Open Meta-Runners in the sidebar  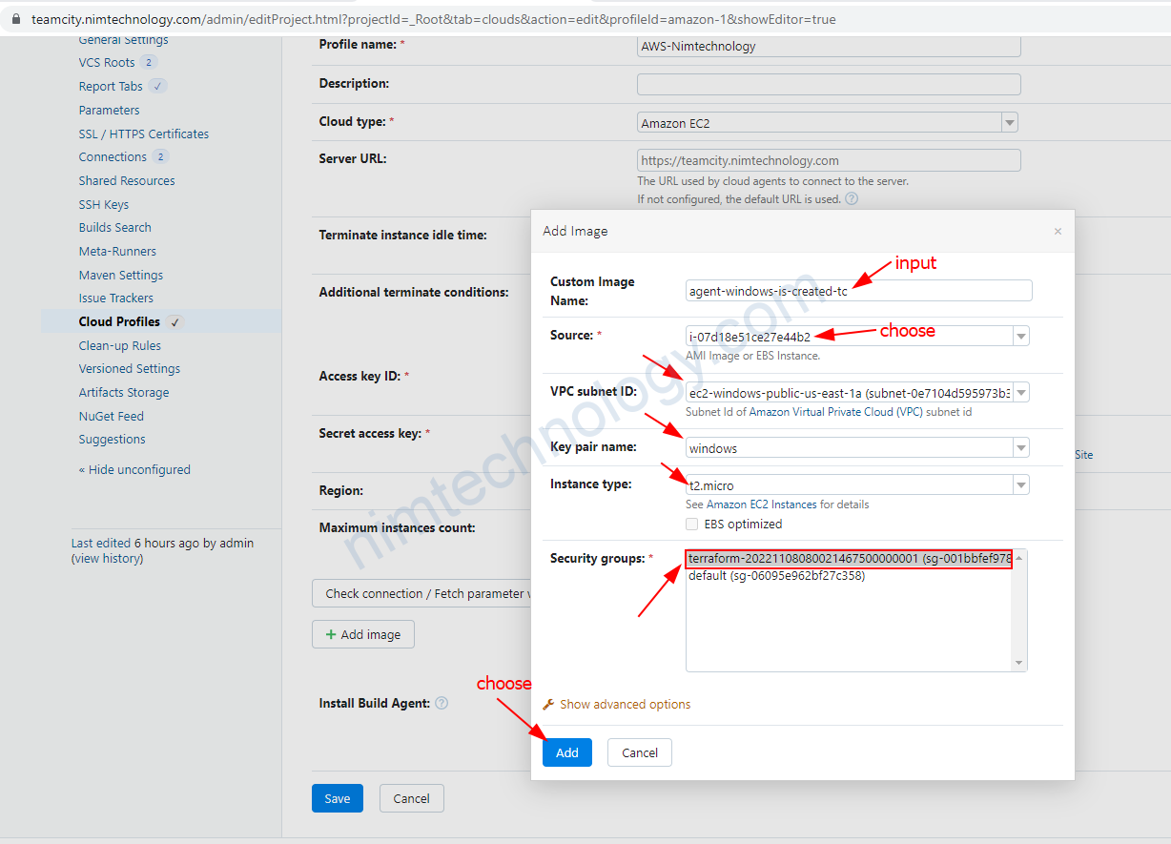[117, 252]
